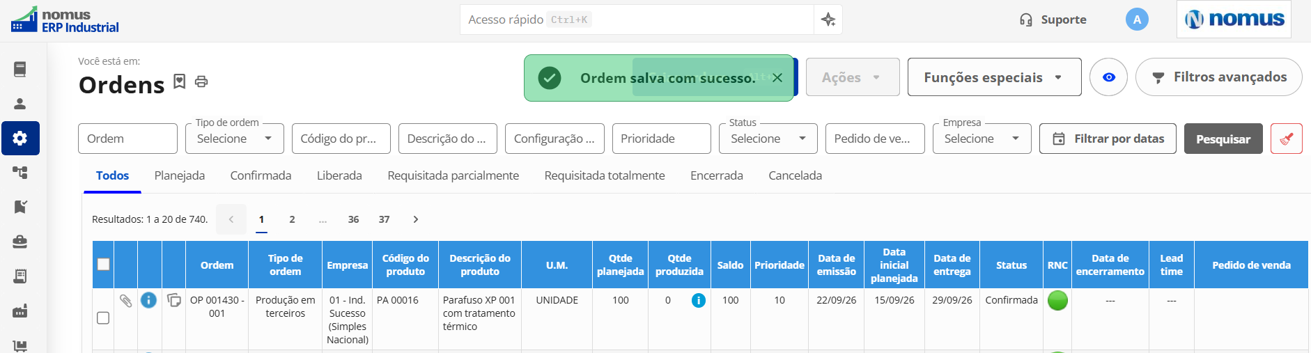Click the copy order icon in first row

click(x=174, y=300)
